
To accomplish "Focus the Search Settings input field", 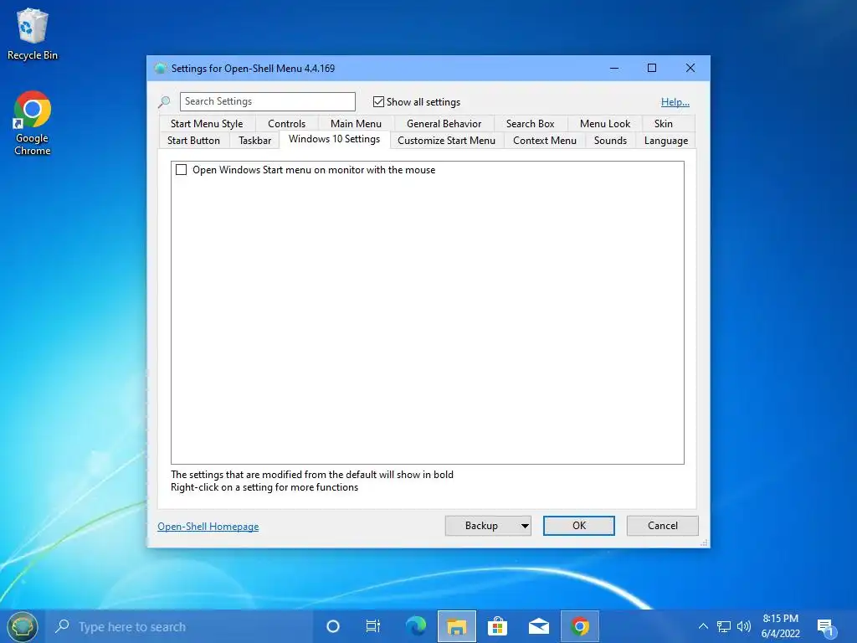I will (268, 101).
